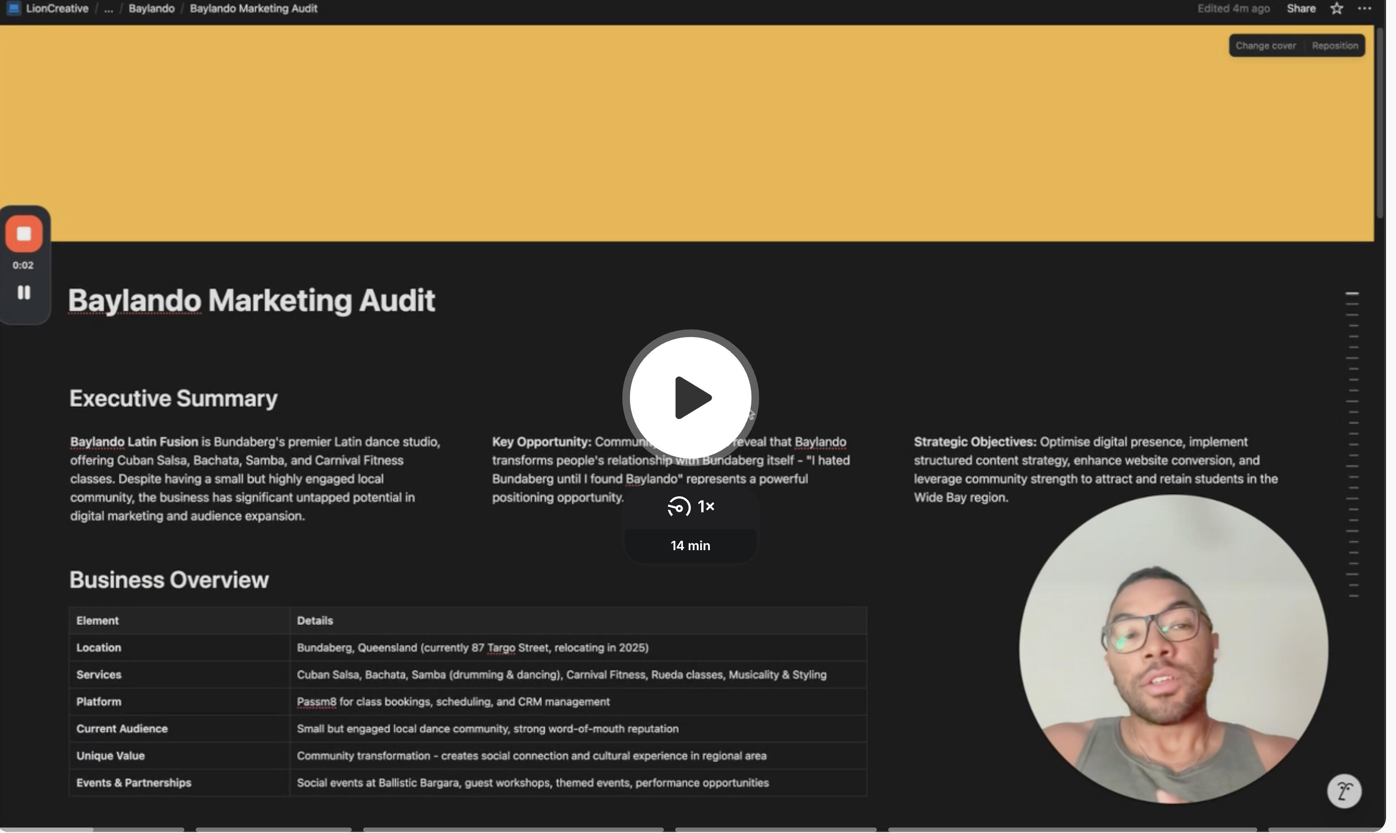The image size is (1396, 833).
Task: Play the video with center play button
Action: click(x=690, y=397)
